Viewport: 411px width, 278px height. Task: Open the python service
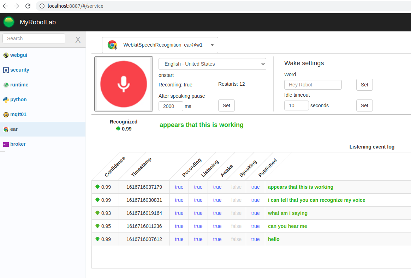click(x=18, y=99)
